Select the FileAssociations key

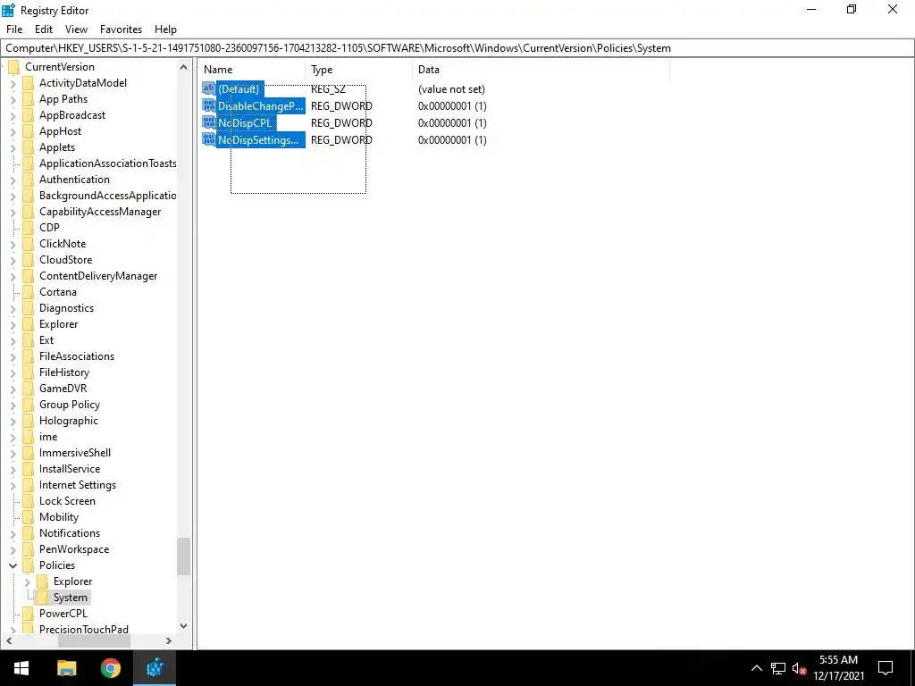pos(77,356)
